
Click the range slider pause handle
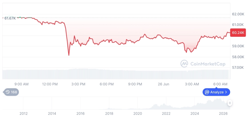(x=230, y=103)
